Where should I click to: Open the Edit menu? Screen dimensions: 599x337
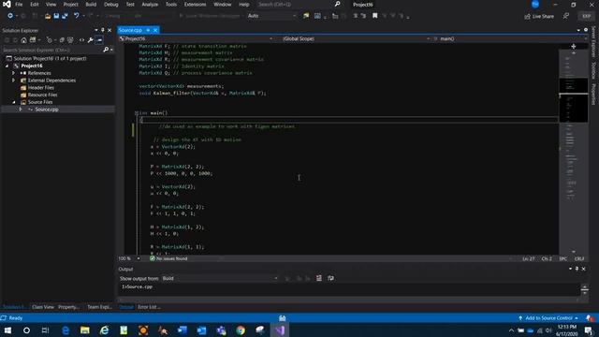point(35,5)
